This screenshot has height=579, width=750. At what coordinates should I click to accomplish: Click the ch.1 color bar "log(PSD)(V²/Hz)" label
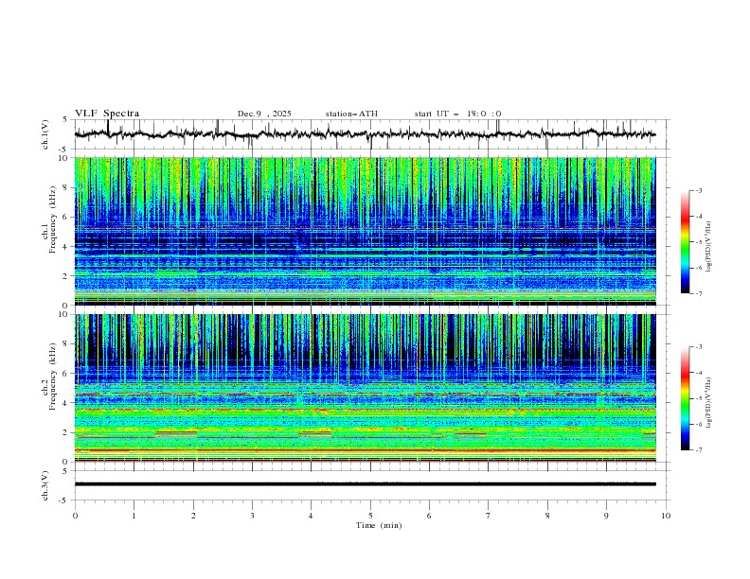[709, 247]
